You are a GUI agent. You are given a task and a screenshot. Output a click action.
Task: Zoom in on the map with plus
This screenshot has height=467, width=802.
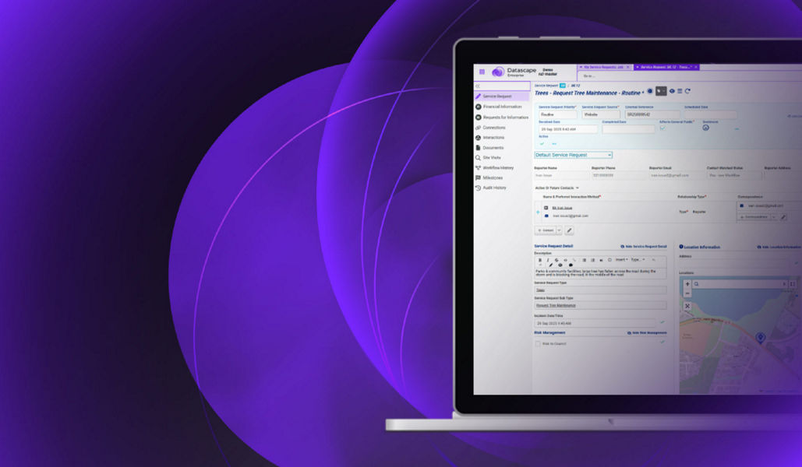pyautogui.click(x=687, y=284)
